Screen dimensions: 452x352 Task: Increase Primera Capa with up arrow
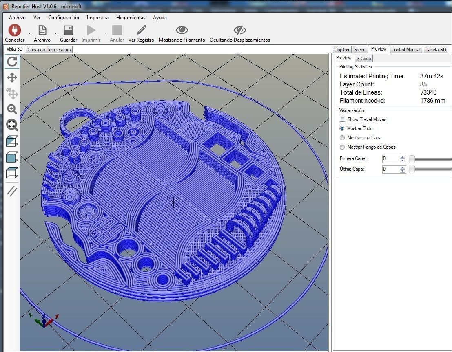point(403,157)
